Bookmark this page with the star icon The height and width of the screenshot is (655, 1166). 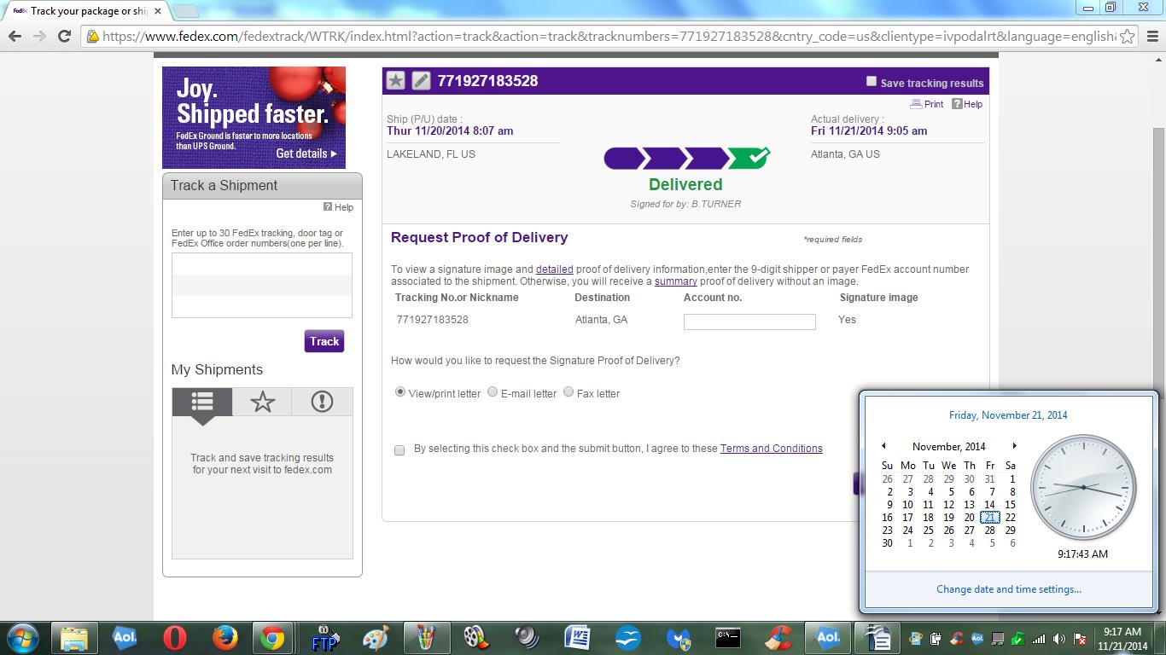tap(1127, 37)
